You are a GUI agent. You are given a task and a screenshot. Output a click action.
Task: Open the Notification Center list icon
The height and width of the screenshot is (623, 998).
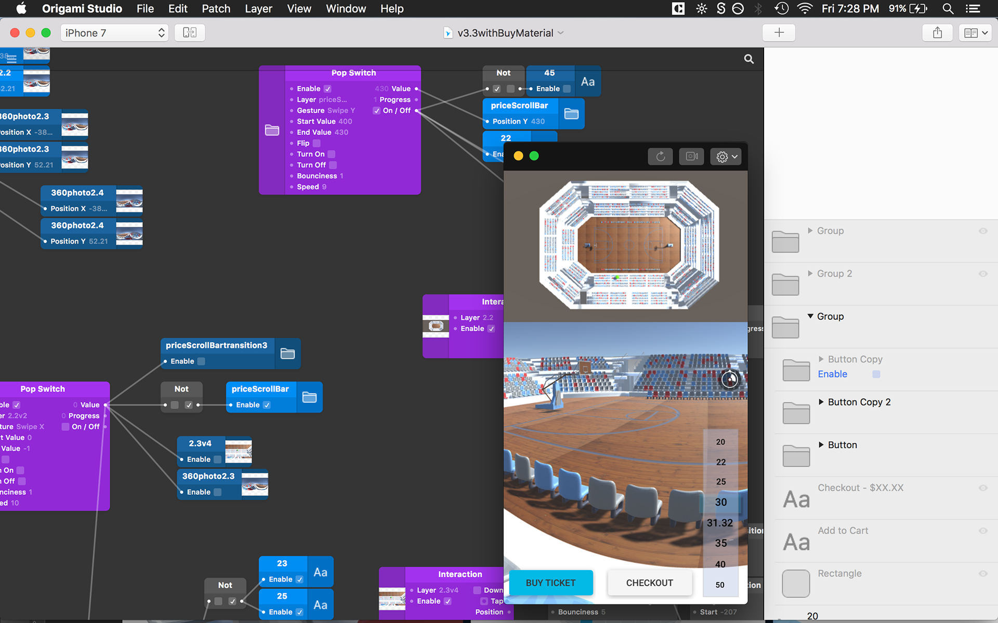tap(973, 8)
